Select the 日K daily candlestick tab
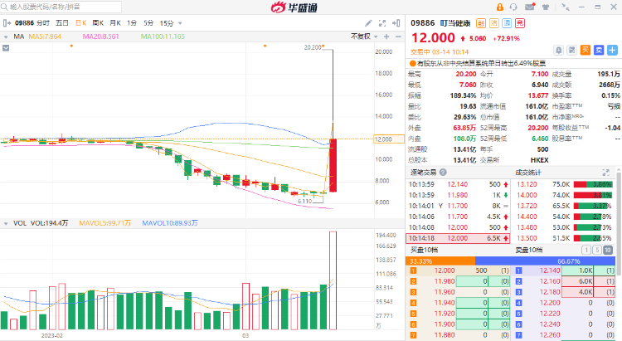Image resolution: width=622 pixels, height=341 pixels. coord(81,23)
